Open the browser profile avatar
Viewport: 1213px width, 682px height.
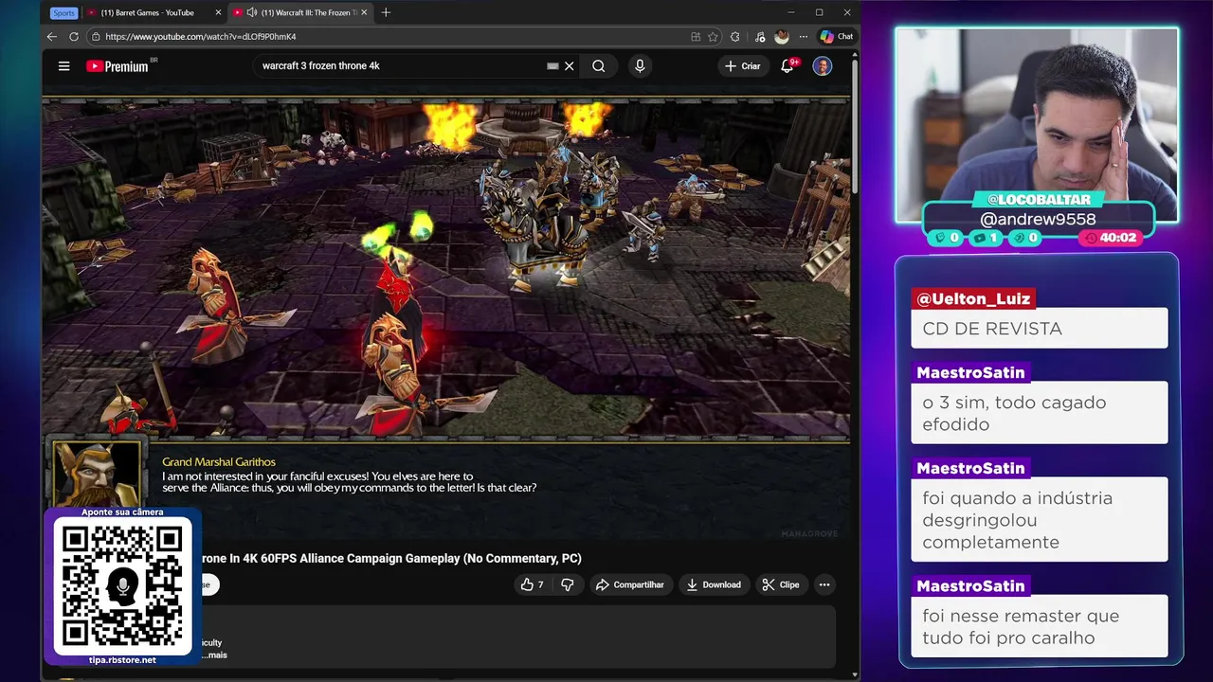(782, 36)
